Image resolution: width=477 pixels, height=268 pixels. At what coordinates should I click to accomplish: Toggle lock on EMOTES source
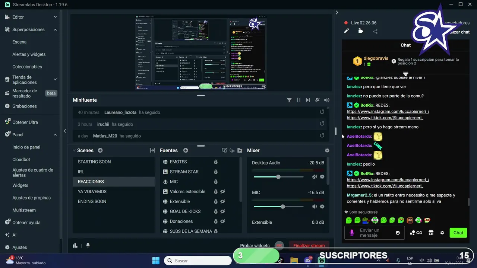click(215, 162)
